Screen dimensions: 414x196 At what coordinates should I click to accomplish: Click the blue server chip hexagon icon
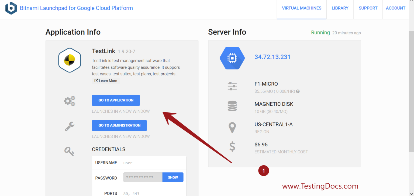click(232, 58)
